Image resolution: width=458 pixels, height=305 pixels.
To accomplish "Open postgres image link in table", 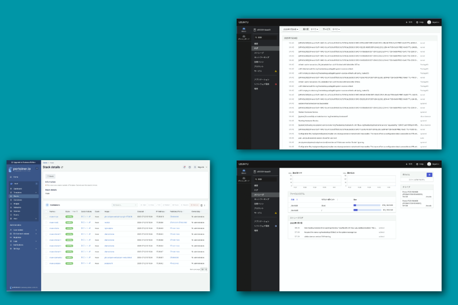I will point(108,263).
